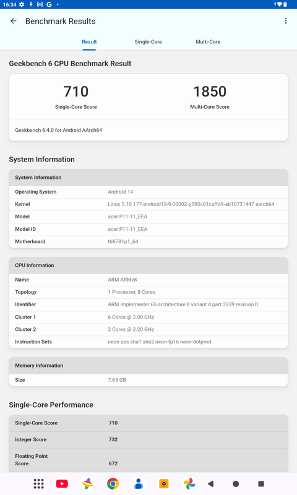Tap the download arrow status icon
Viewport: 297px width, 495px height.
[x=31, y=4]
